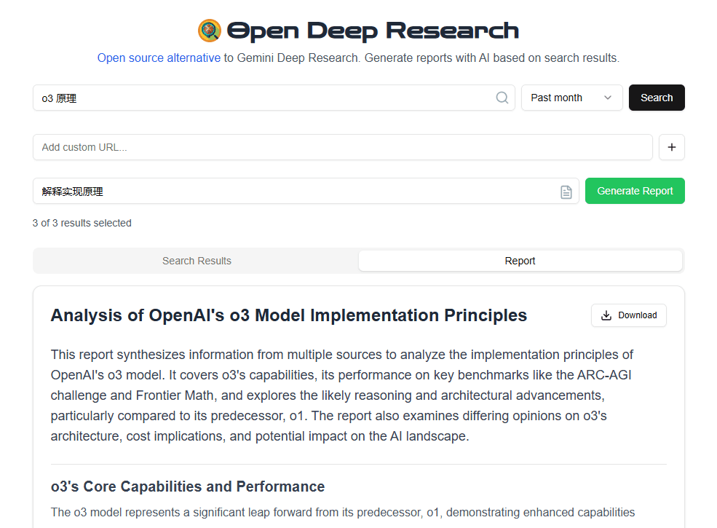Click the Open Deep Research logo icon
This screenshot has height=528, width=717.
[x=210, y=31]
